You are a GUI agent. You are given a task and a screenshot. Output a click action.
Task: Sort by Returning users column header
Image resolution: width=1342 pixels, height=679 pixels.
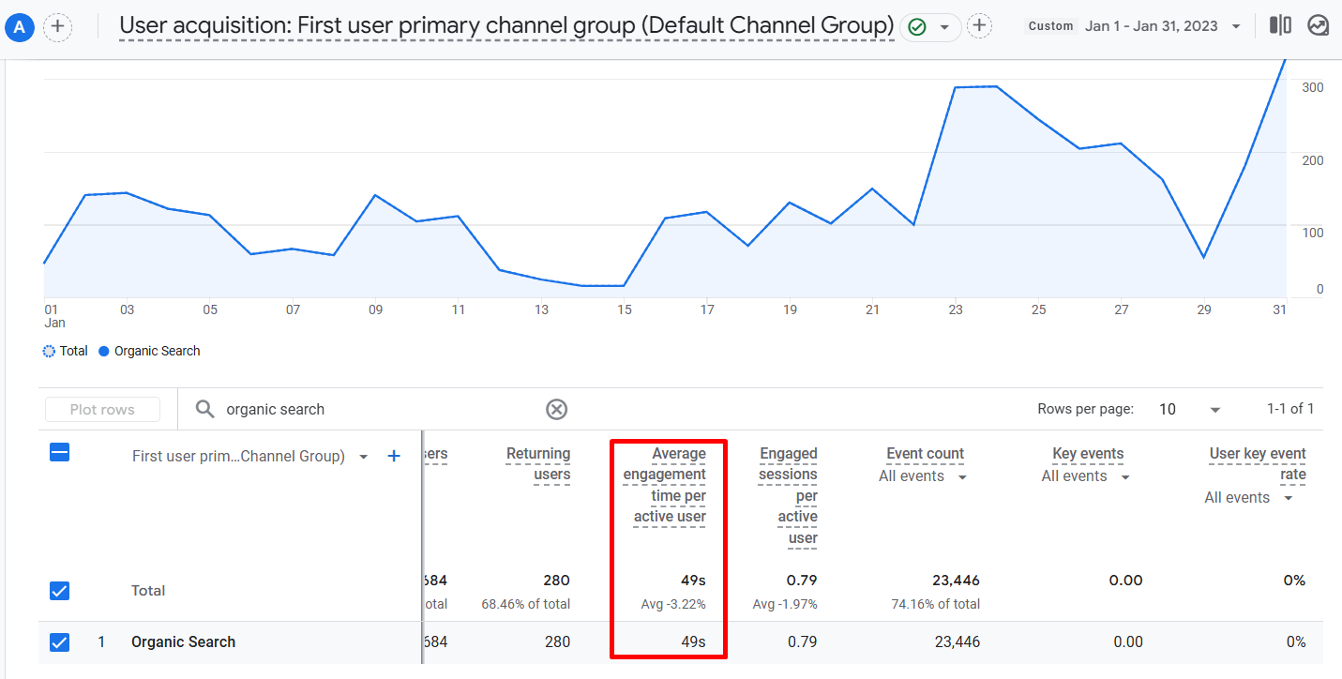[x=538, y=464]
